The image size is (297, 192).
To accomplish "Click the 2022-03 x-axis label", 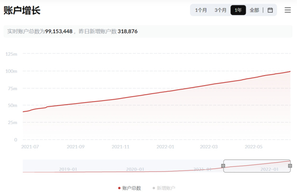I will [209, 147].
